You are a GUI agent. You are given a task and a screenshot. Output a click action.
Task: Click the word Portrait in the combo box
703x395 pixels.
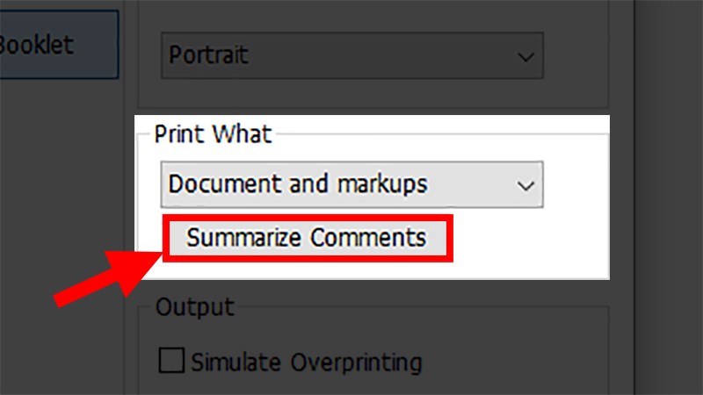click(208, 55)
